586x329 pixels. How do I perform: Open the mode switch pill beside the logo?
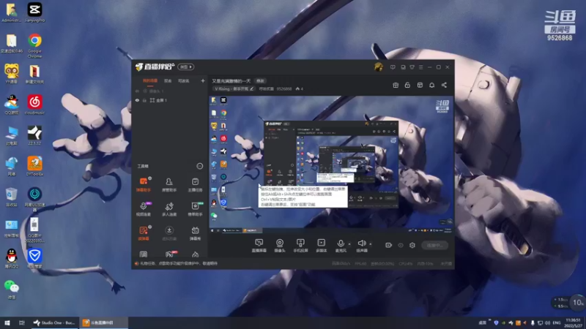[x=186, y=67]
